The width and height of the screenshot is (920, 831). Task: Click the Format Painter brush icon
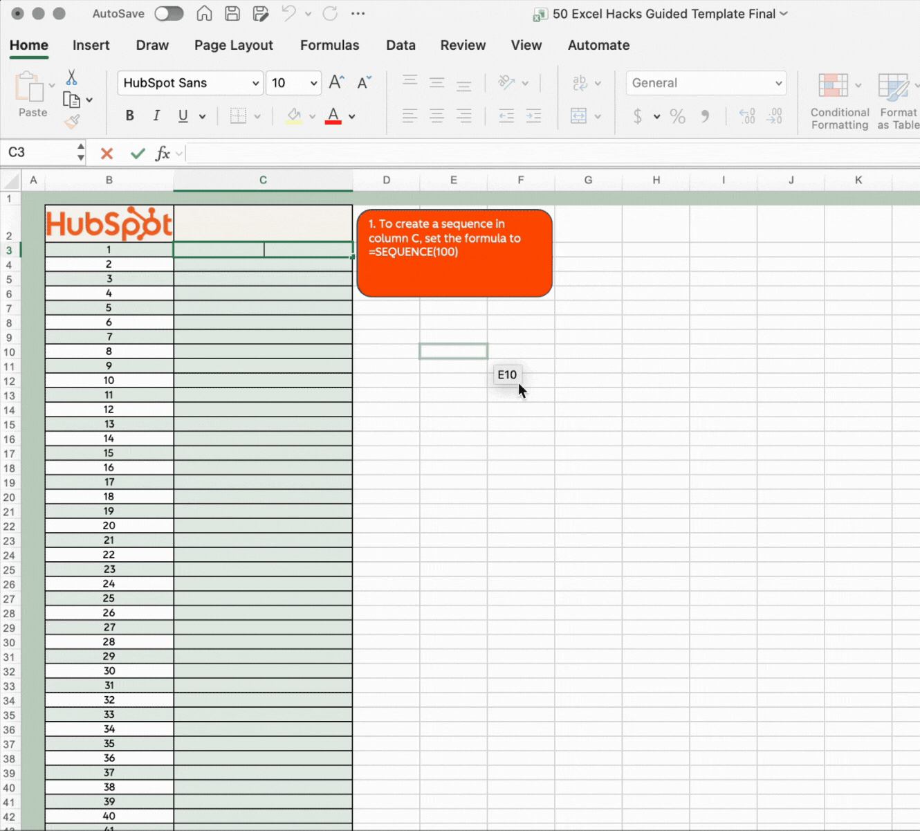(72, 122)
